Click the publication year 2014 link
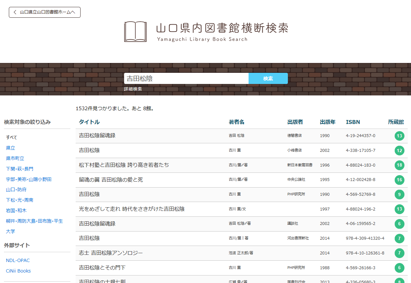411x283 pixels. pyautogui.click(x=325, y=238)
